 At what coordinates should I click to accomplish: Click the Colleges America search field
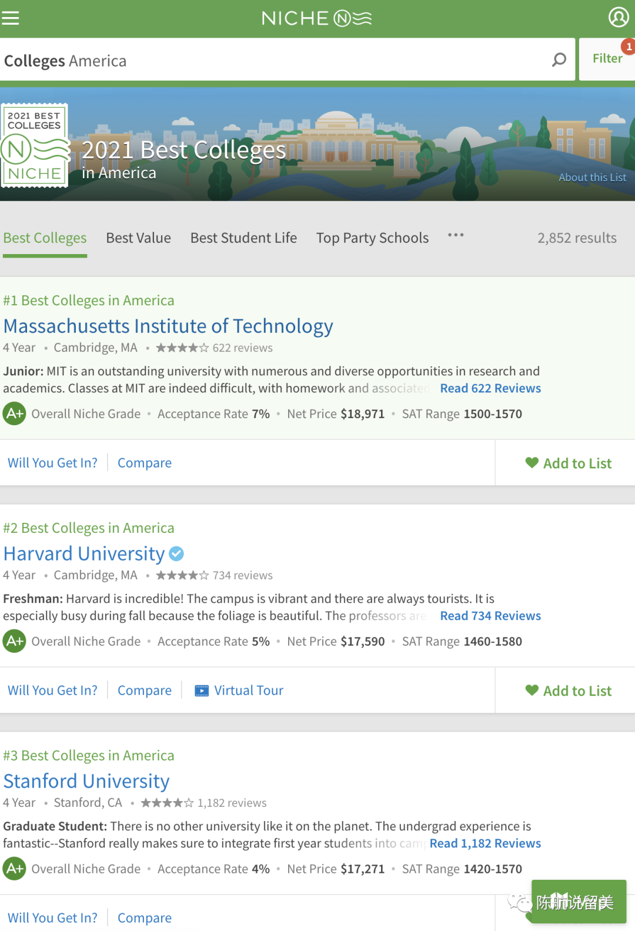point(270,61)
